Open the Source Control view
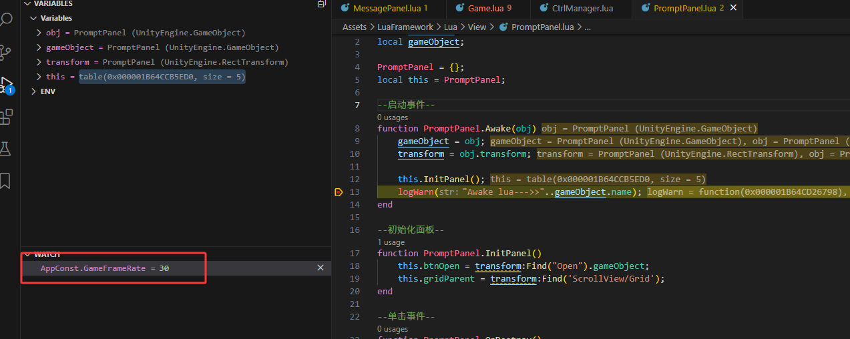 click(5, 51)
